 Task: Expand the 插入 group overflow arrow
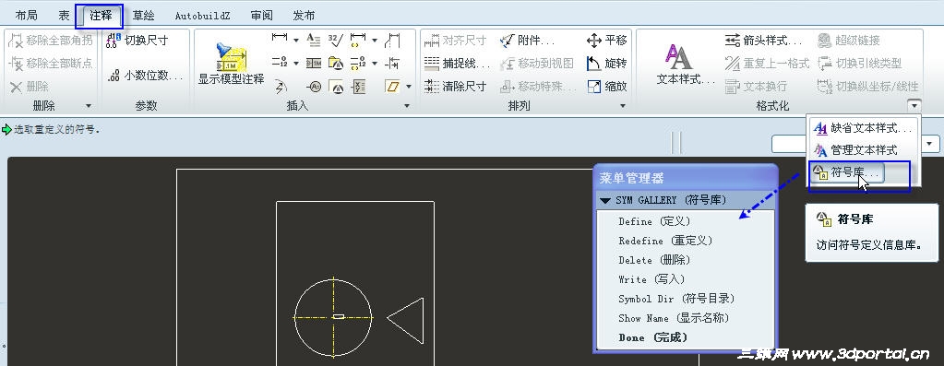(406, 106)
